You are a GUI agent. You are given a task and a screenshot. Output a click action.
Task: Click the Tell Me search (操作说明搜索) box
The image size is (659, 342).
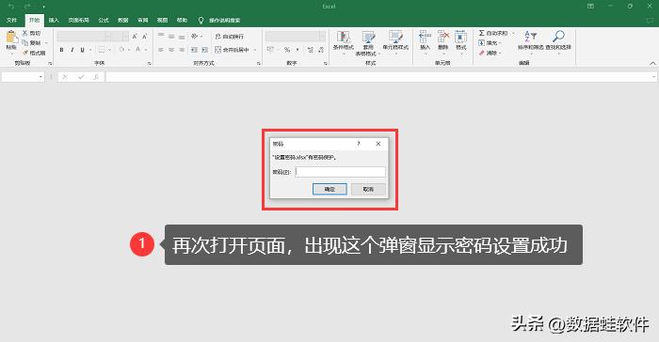219,20
